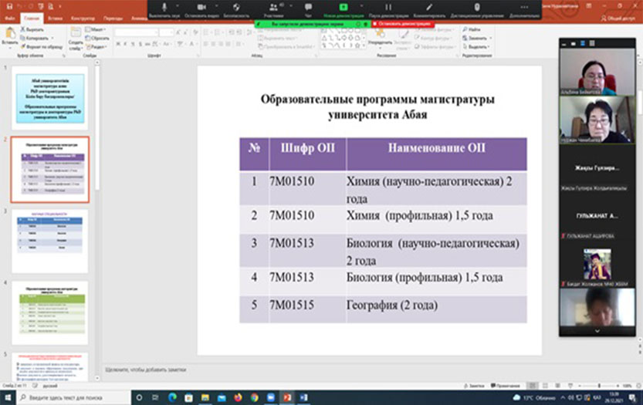Mute audio in the Zoom toolbar
Screen dimensions: 643x405
(164, 9)
